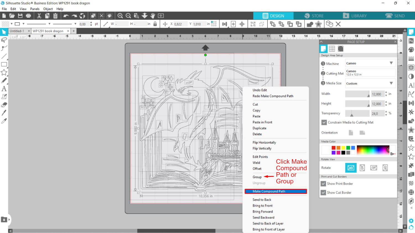This screenshot has width=415, height=233.
Task: Click the Weld icon in the top toolbar
Action: click(310, 24)
